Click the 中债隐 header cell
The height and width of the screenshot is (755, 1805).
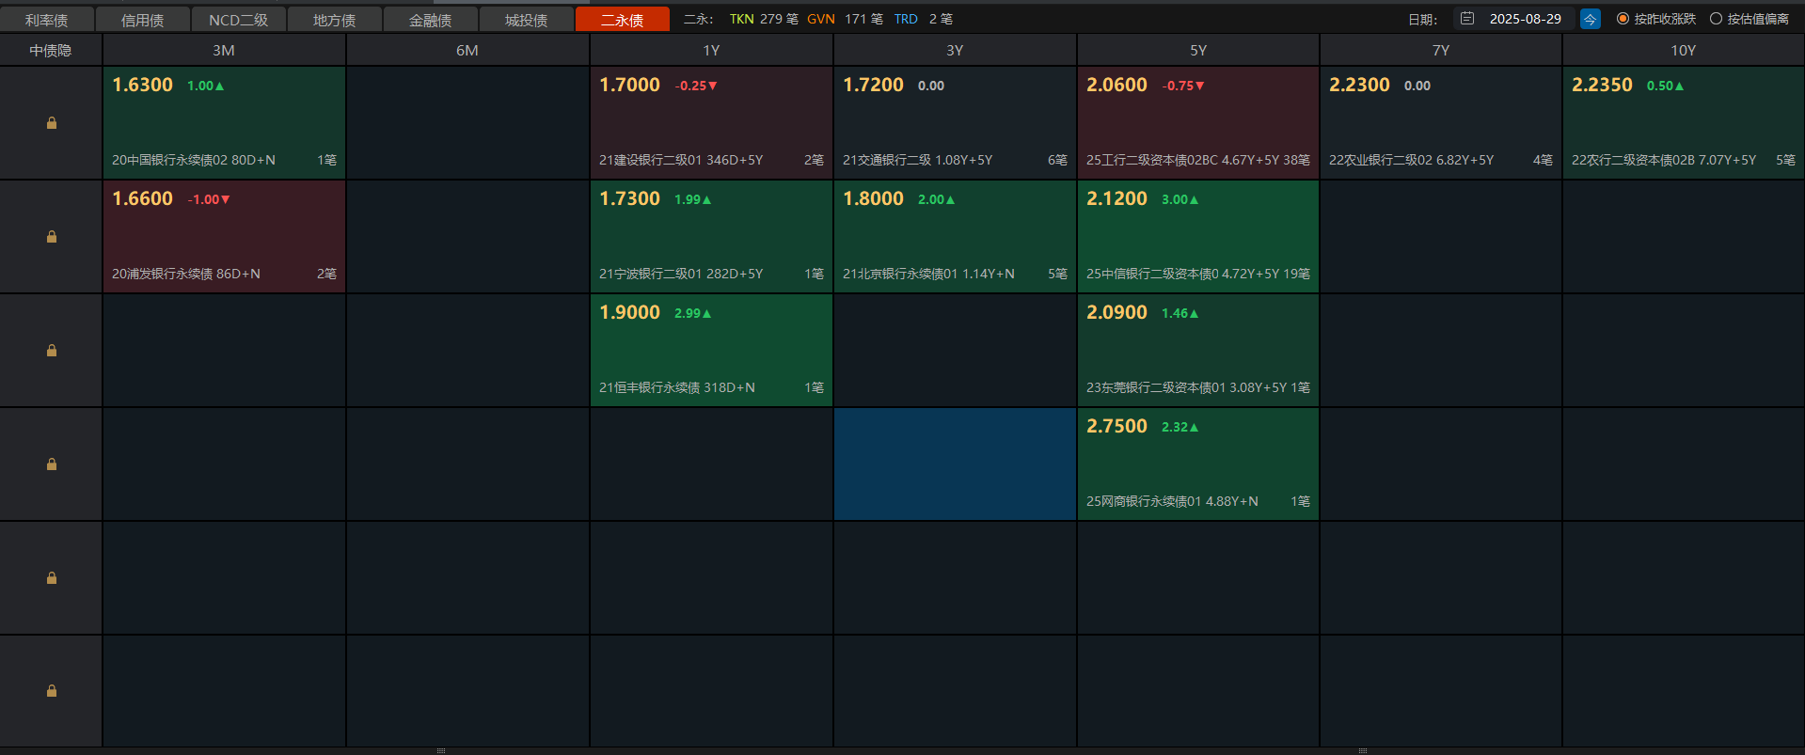click(51, 51)
